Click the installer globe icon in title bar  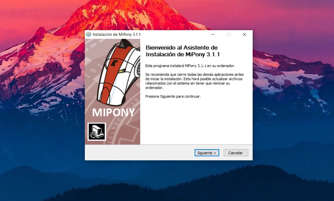(89, 34)
